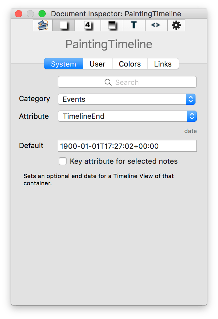Open the Colors tab
Viewport: 218px width, 319px height.
pyautogui.click(x=130, y=64)
